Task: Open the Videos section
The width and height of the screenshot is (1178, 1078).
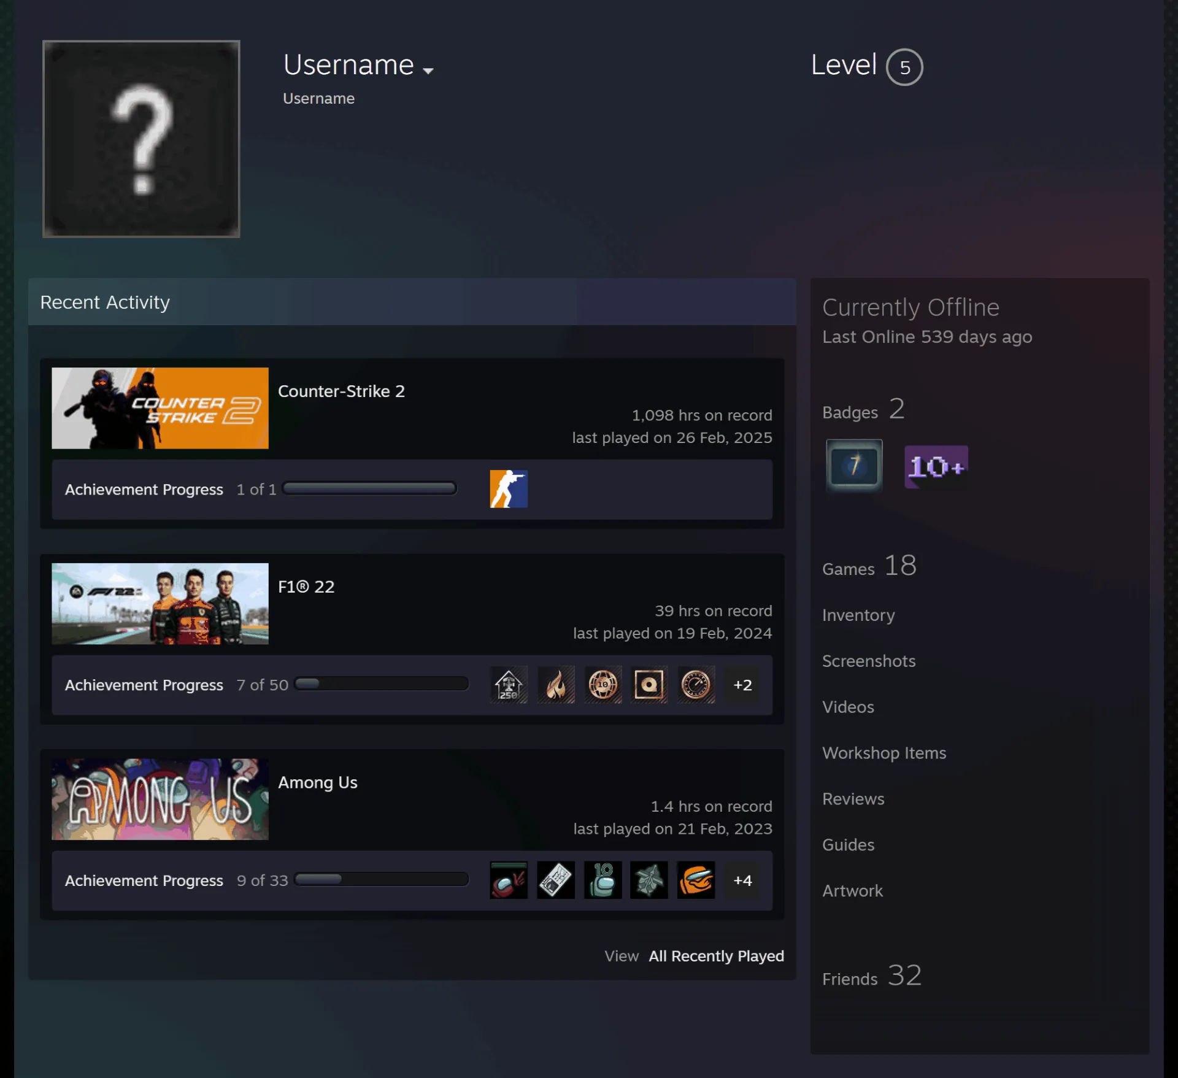Action: click(x=848, y=707)
